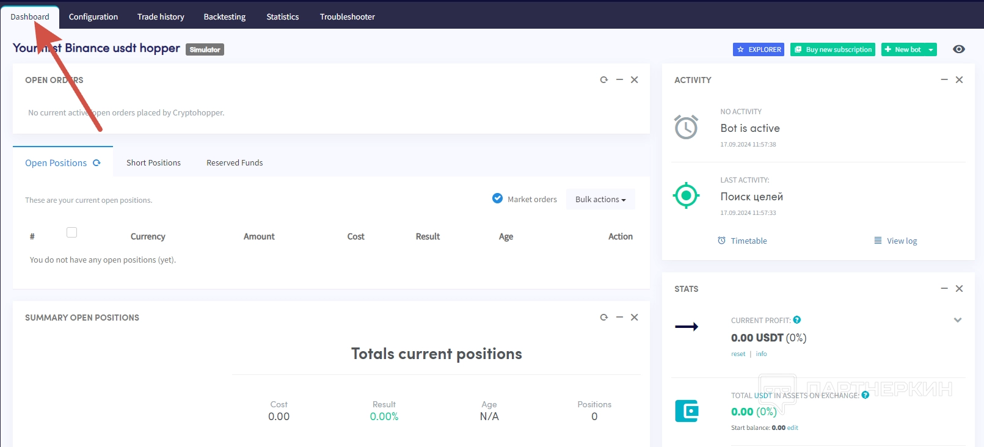Toggle the Market orders checkbox

(x=498, y=198)
